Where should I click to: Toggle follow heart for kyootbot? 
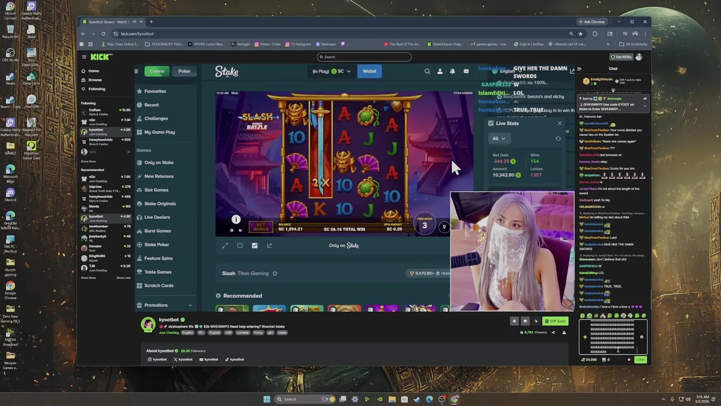525,321
